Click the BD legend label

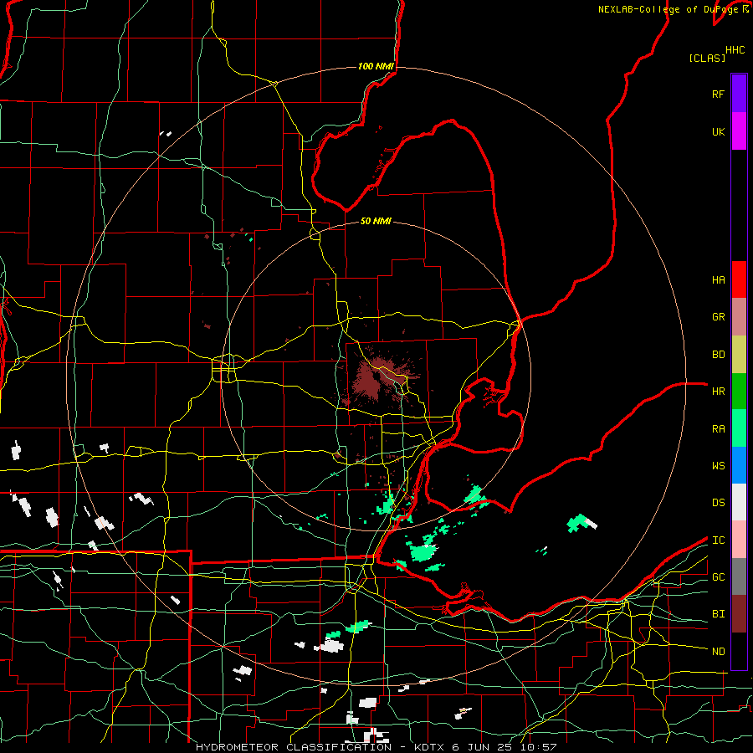[718, 355]
